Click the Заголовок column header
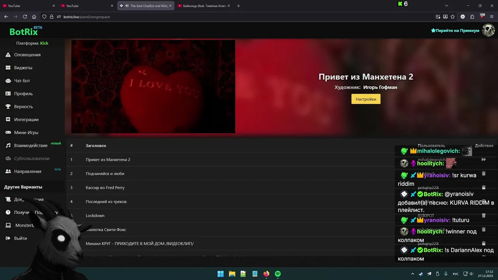Viewport: 498px width, 280px height. click(x=96, y=145)
